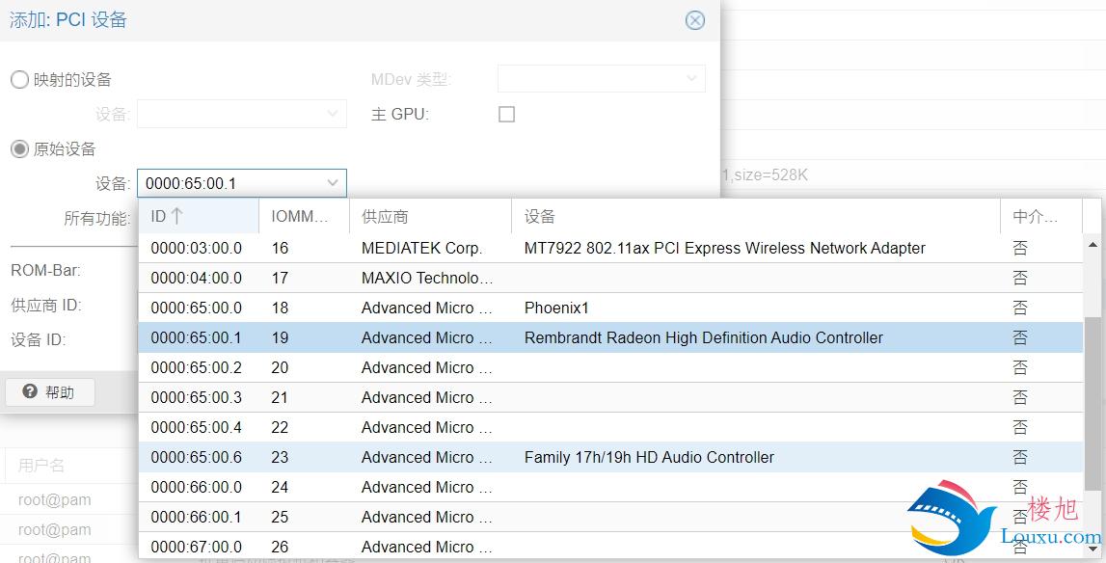Viewport: 1106px width, 563px height.
Task: Click IOMMU group value 18
Action: coord(280,308)
